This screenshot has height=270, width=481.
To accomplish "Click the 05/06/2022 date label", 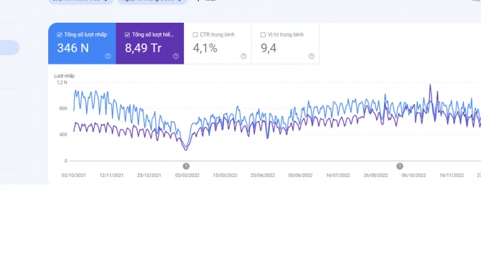I will (x=300, y=175).
